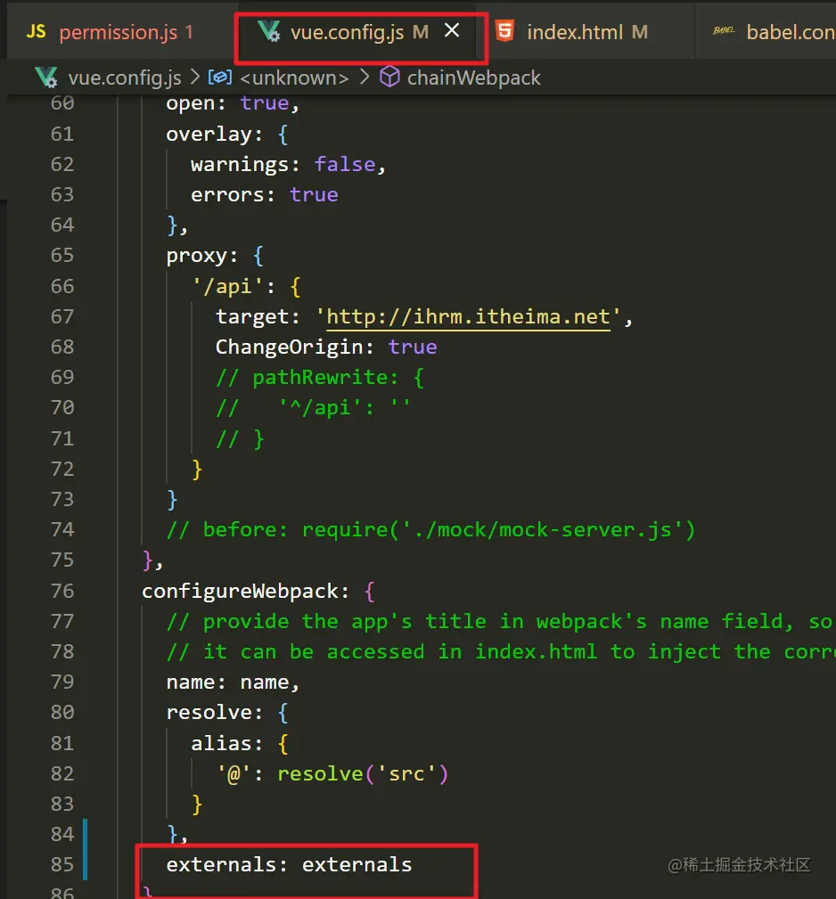Viewport: 836px width, 899px height.
Task: Click the mock-server.js comment on line 74
Action: [x=430, y=530]
